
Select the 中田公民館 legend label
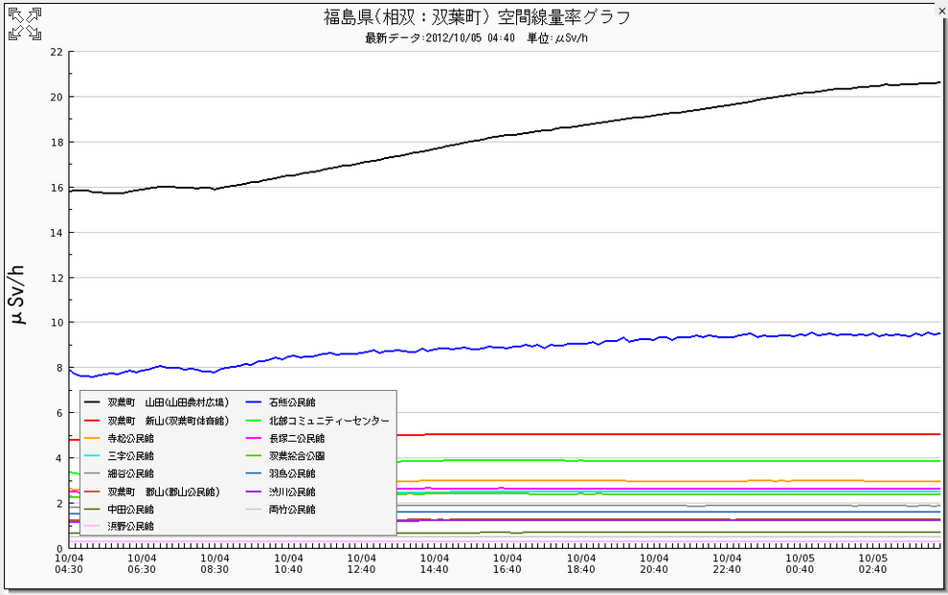[131, 509]
